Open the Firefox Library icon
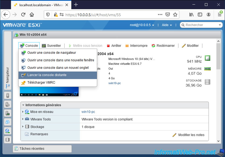Screen dimensions: 225x157 pos(191,15)
